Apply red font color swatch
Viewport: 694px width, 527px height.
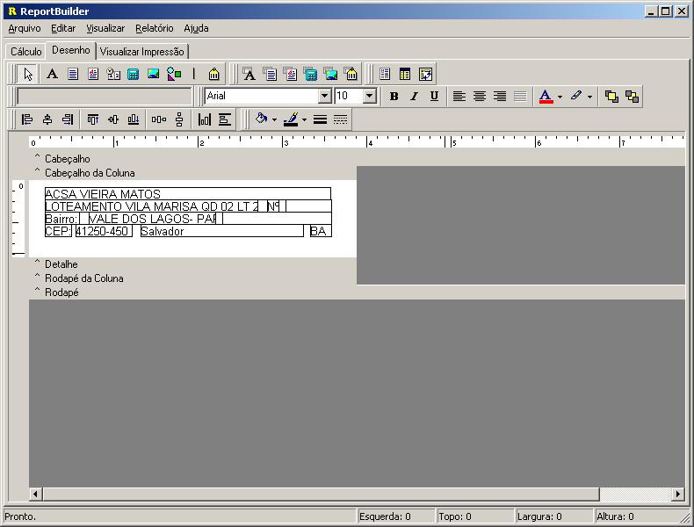[x=546, y=97]
